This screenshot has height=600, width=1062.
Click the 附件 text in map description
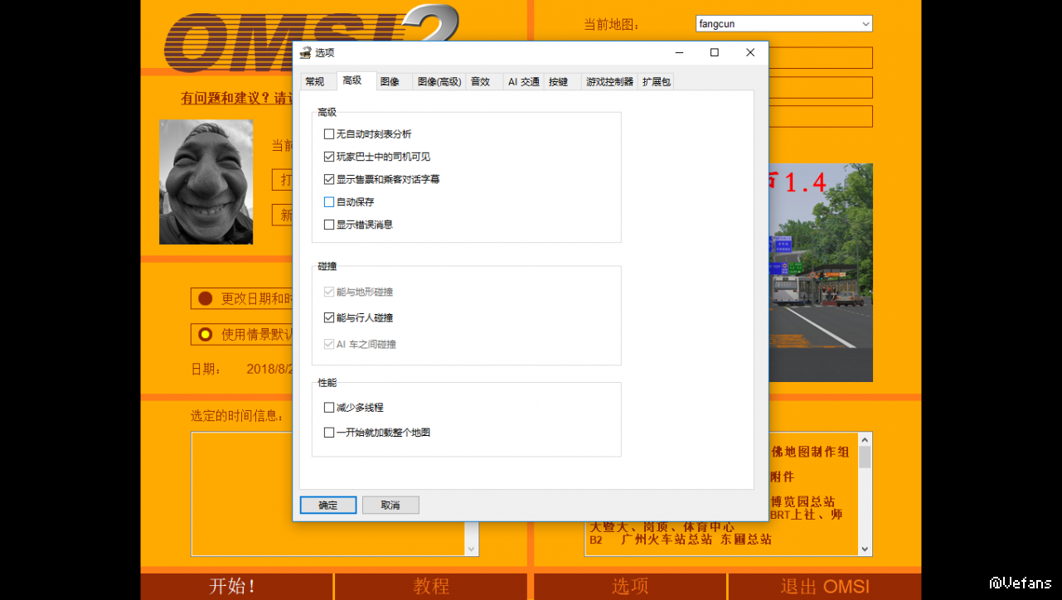pyautogui.click(x=782, y=477)
